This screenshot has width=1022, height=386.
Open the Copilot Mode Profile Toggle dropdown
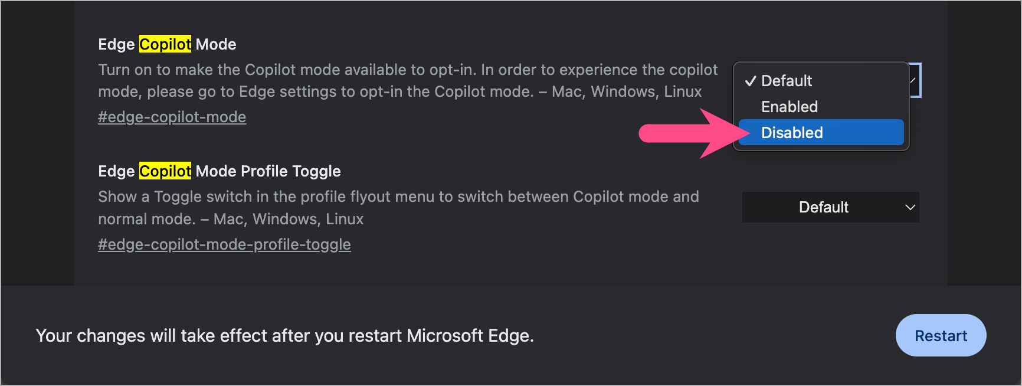(x=830, y=207)
